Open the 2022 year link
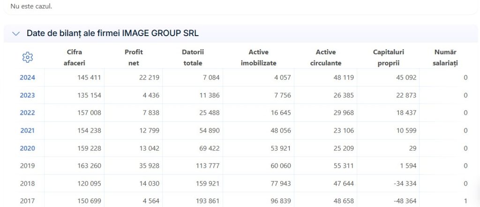Viewport: 480px width, 207px height. pyautogui.click(x=28, y=113)
